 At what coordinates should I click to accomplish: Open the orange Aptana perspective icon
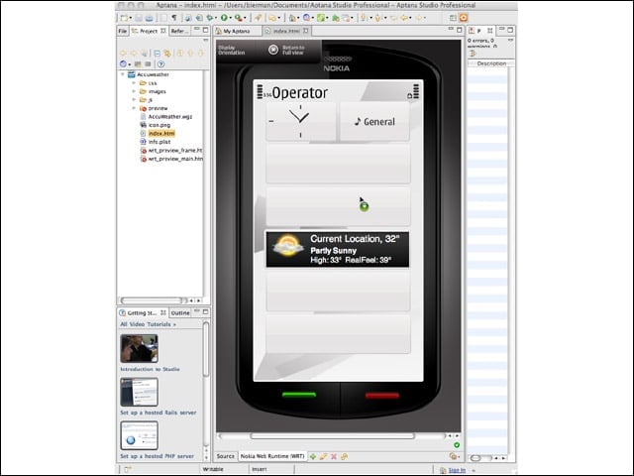[x=464, y=18]
